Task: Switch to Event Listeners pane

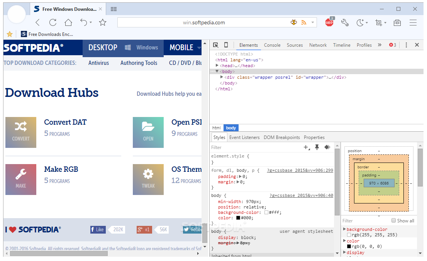Action: [244, 137]
